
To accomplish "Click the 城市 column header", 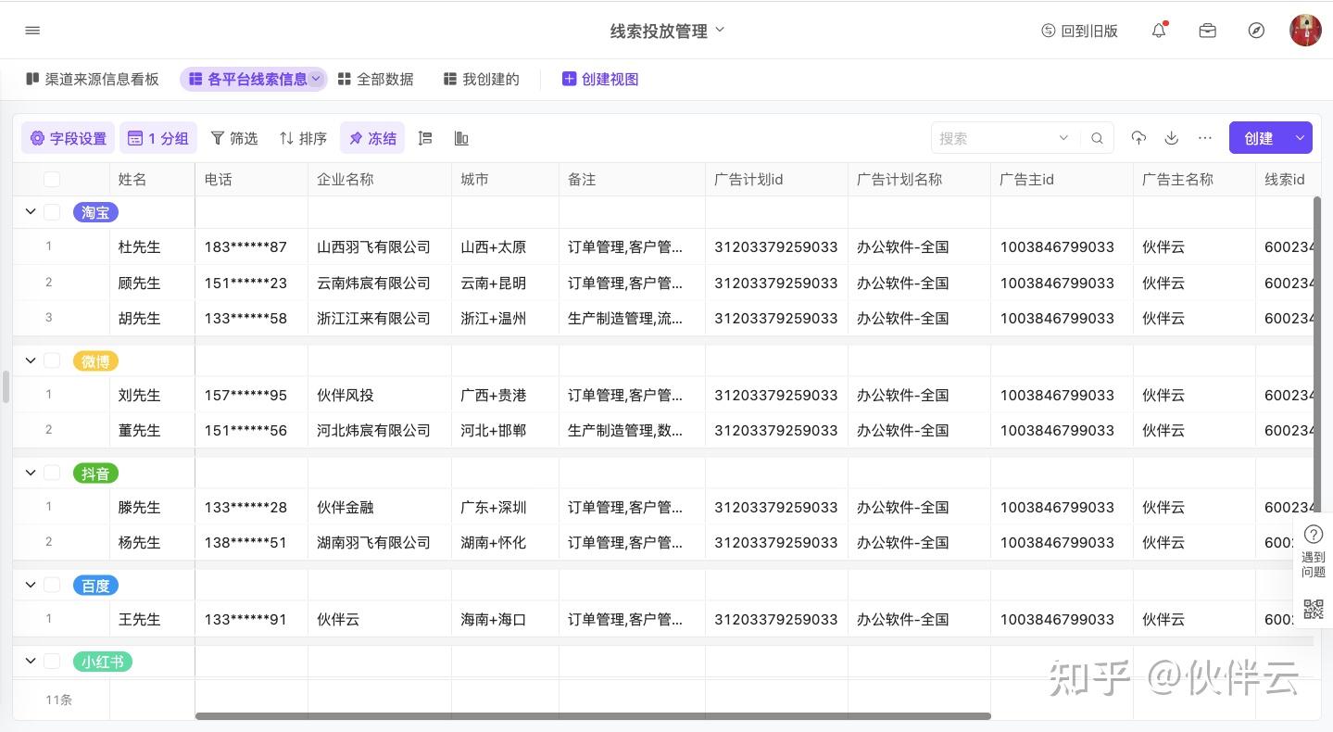I will (x=506, y=180).
